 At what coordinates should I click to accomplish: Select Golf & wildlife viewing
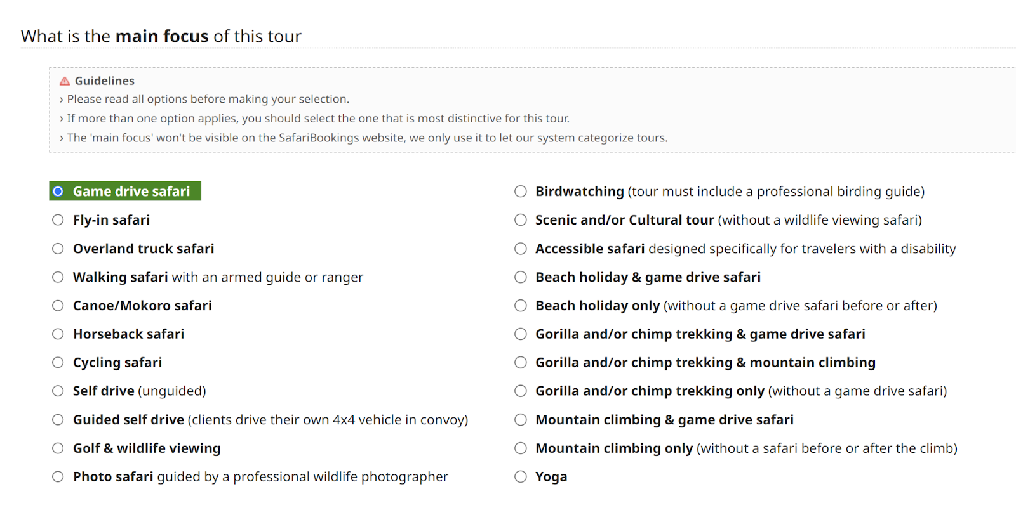coord(58,448)
